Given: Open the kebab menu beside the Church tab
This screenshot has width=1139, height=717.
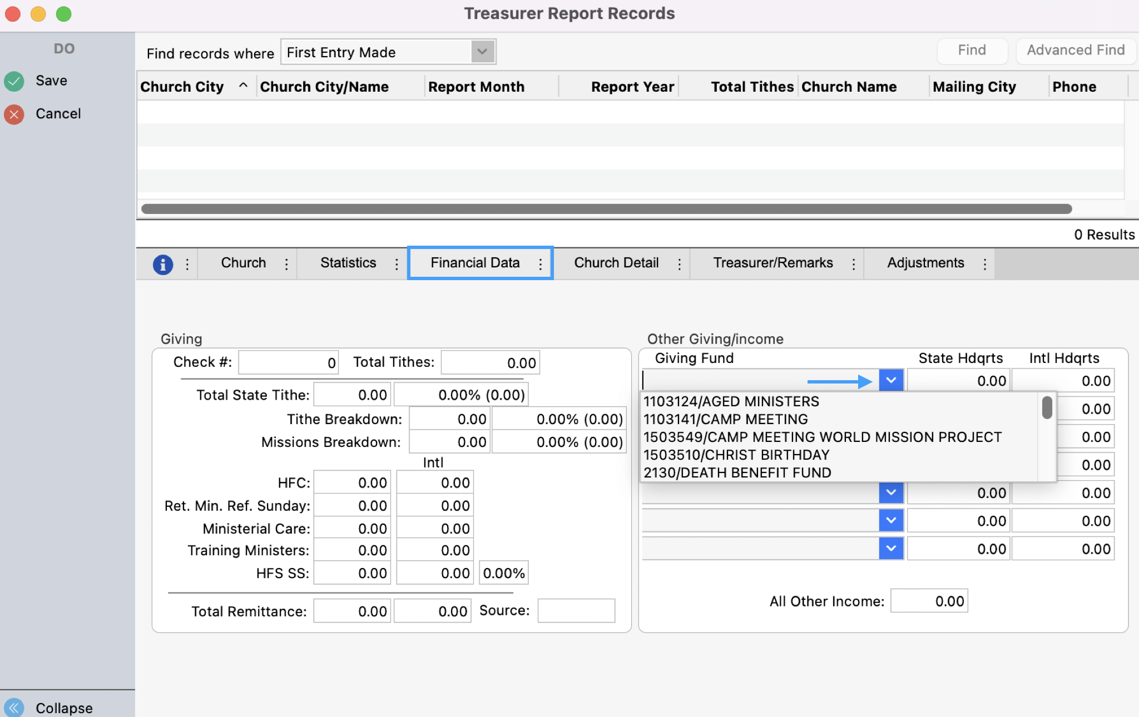Looking at the screenshot, I should 286,263.
